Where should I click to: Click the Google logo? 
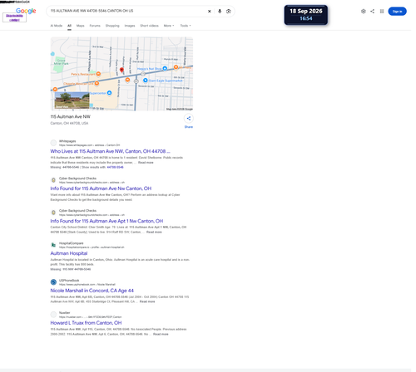(26, 11)
